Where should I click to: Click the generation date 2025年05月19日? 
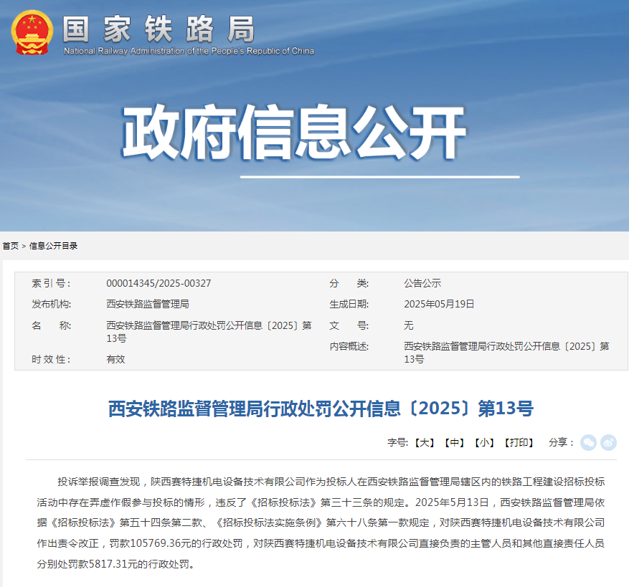[439, 305]
